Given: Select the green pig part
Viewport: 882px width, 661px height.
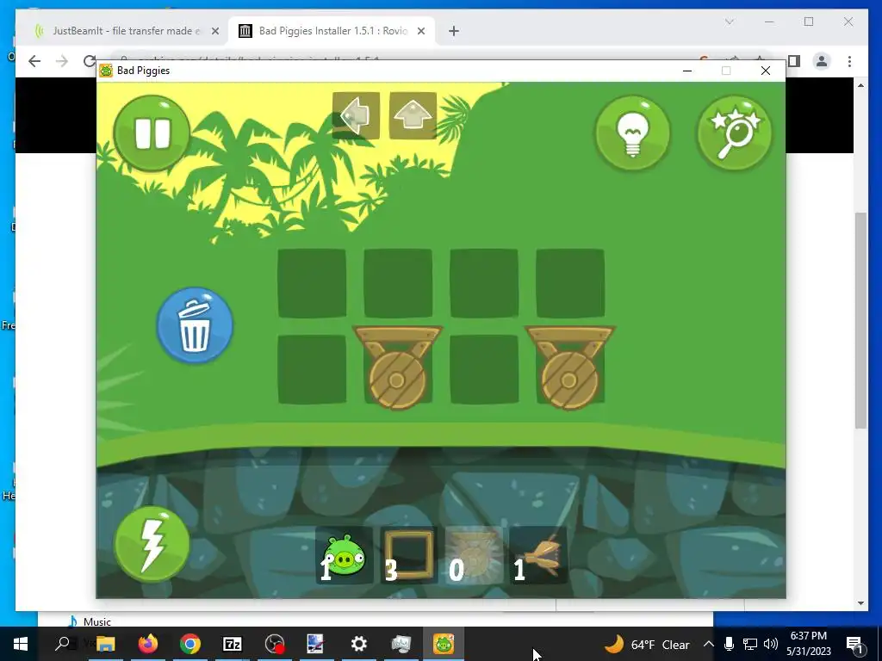Looking at the screenshot, I should pos(345,555).
